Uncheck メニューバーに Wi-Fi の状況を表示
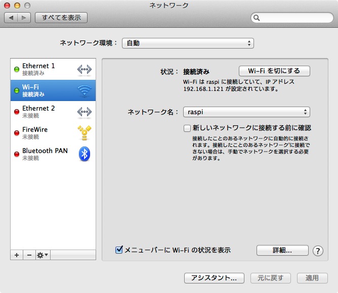Screen dimensions: 338x293 point(119,250)
